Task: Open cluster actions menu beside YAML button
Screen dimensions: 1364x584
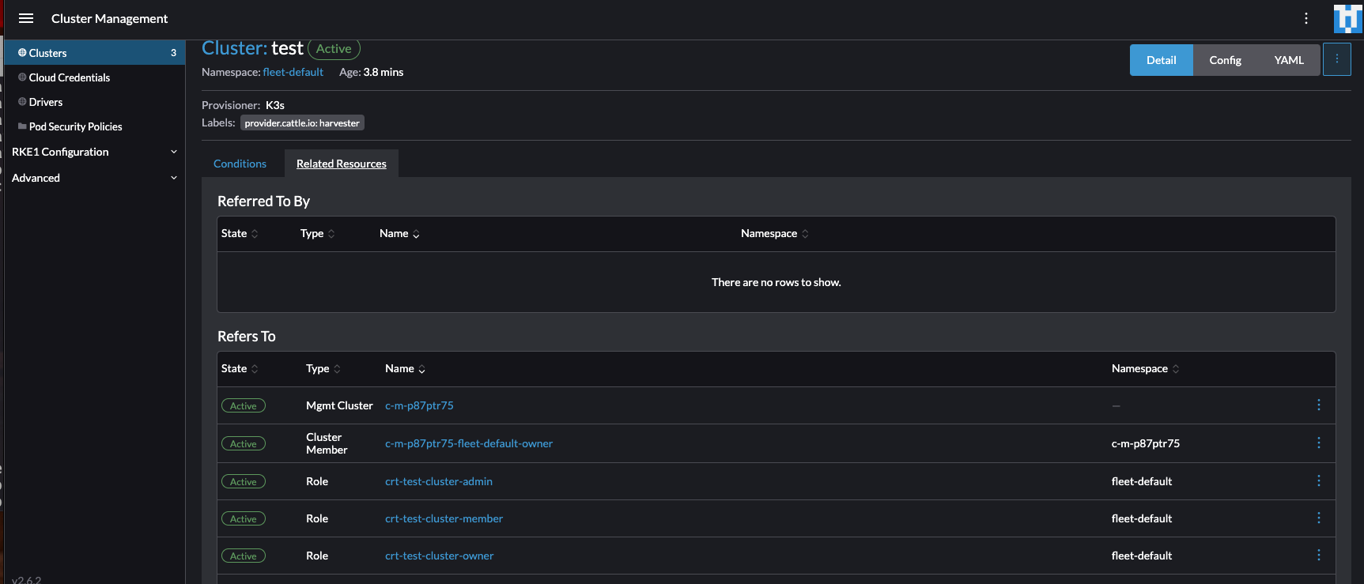Action: tap(1337, 58)
